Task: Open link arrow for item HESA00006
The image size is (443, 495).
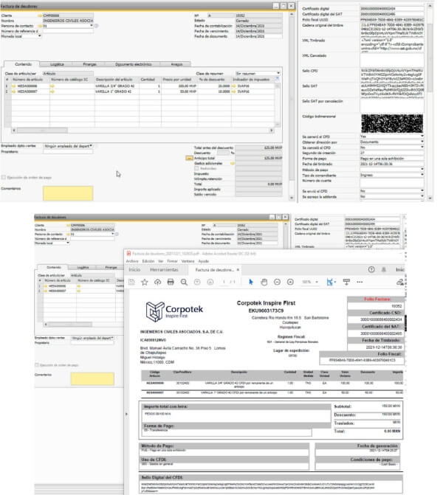Action: click(13, 86)
